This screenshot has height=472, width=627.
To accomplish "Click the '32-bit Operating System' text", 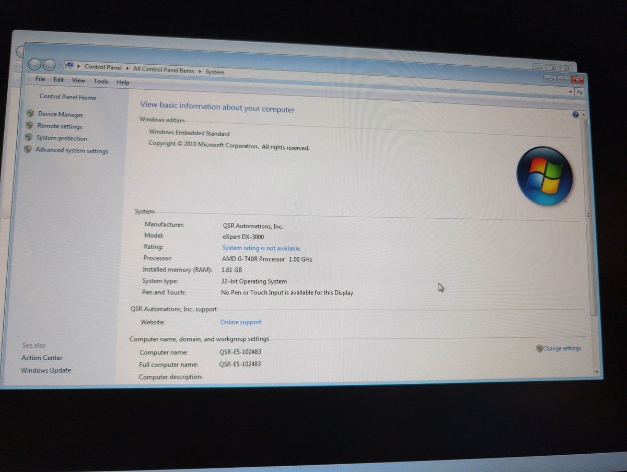I will (254, 281).
